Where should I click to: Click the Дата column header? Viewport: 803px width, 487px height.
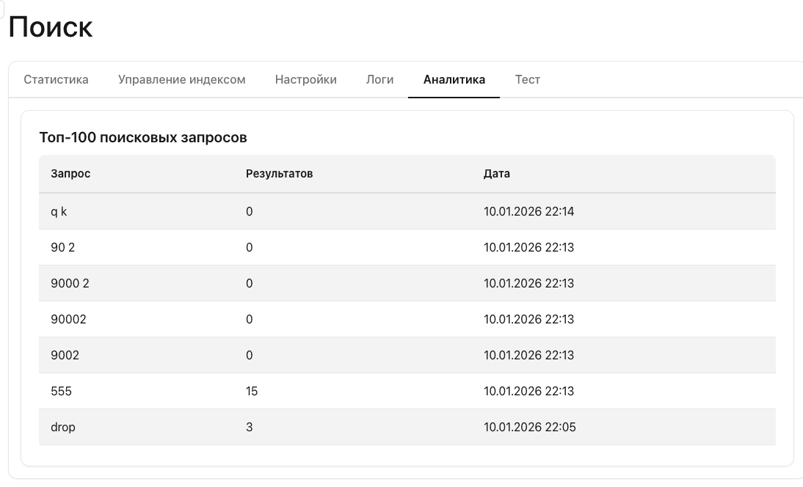click(497, 174)
